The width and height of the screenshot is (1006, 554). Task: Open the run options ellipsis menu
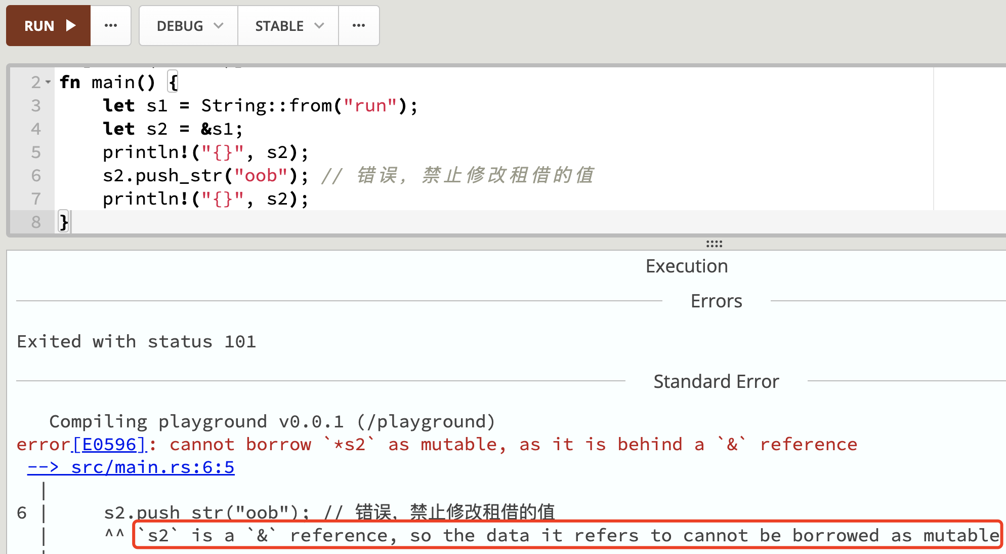pyautogui.click(x=111, y=26)
